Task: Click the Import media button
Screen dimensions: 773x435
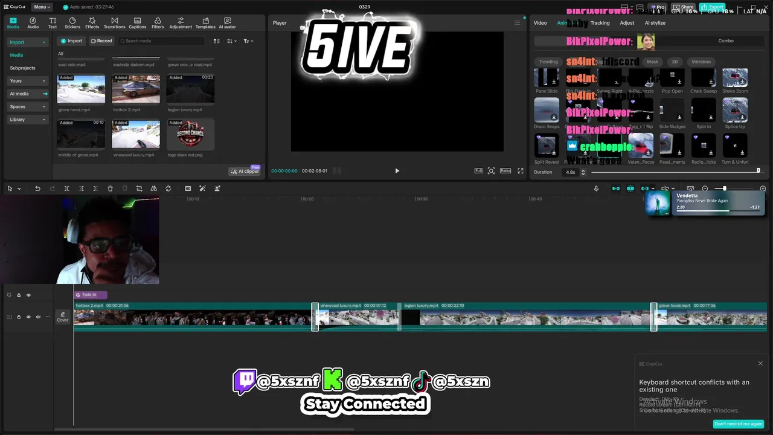Action: click(x=71, y=41)
